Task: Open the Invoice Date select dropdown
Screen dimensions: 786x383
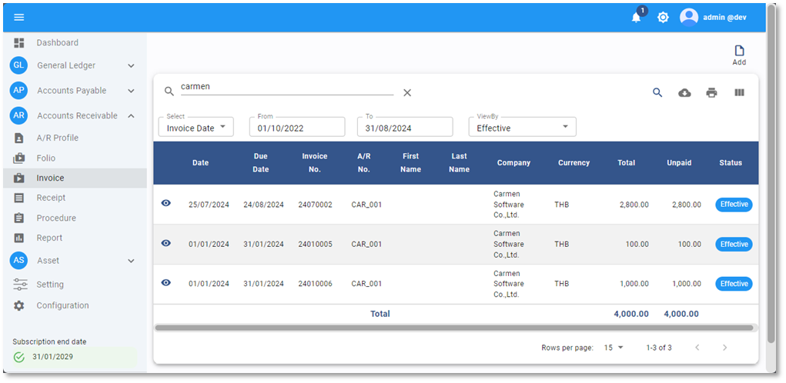Action: click(x=196, y=128)
